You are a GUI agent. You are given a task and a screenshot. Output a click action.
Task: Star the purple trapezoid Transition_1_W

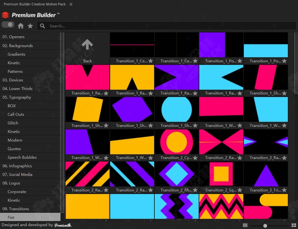(106, 158)
